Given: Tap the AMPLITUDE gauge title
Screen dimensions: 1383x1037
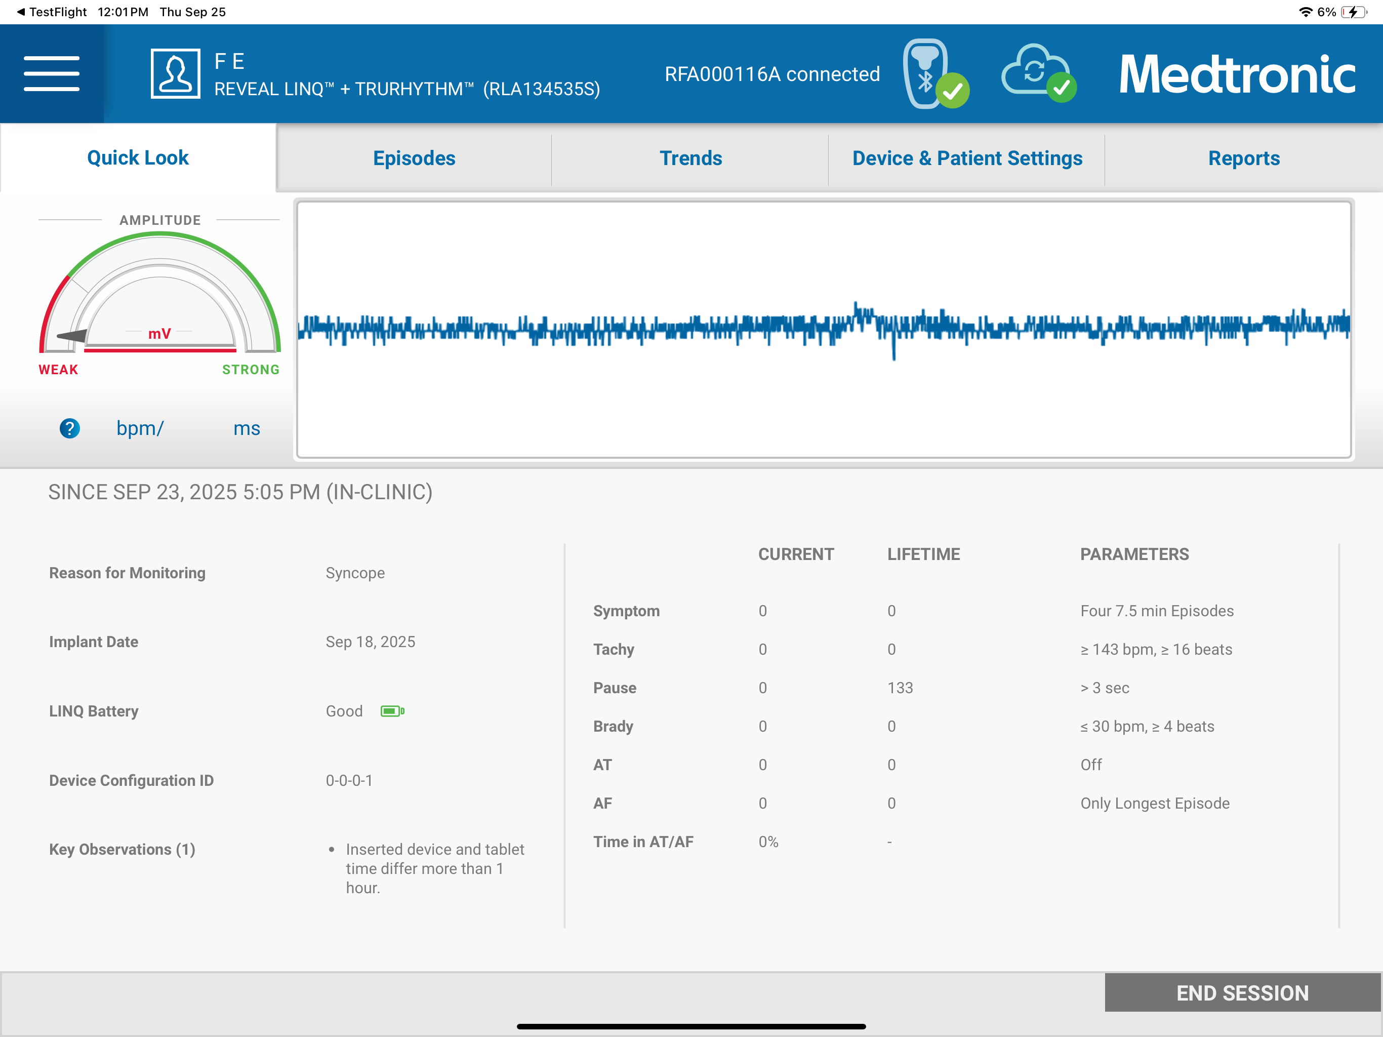Looking at the screenshot, I should coord(160,220).
